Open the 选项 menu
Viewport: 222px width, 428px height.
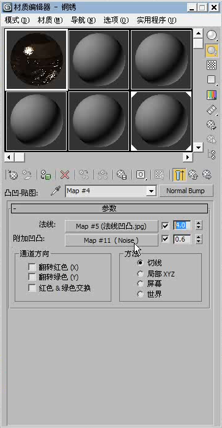[x=116, y=20]
